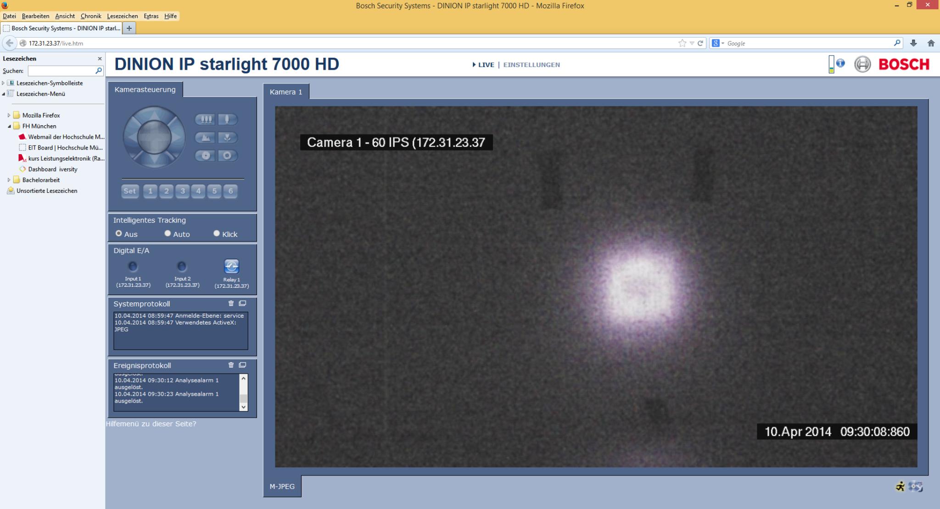Switch to the M-JPEG stream tab
Viewport: 940px width, 509px height.
282,487
